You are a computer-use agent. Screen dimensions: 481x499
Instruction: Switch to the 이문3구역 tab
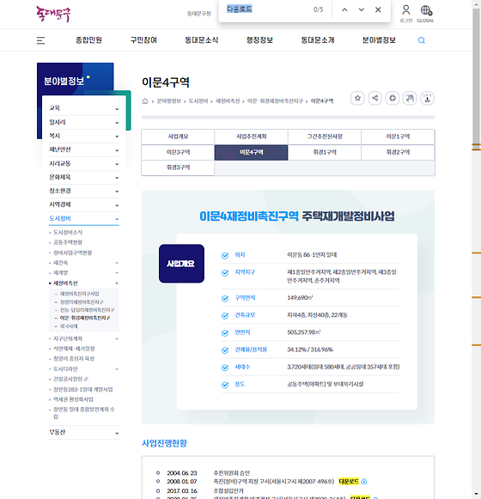point(178,152)
